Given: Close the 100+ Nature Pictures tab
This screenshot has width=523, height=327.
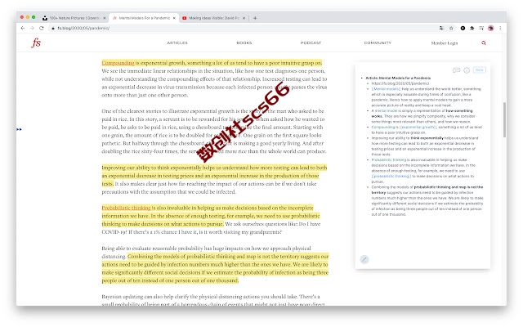Looking at the screenshot, I should [x=104, y=18].
